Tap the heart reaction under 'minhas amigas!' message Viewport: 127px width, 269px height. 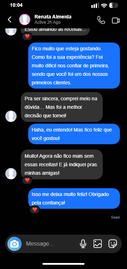[27, 180]
